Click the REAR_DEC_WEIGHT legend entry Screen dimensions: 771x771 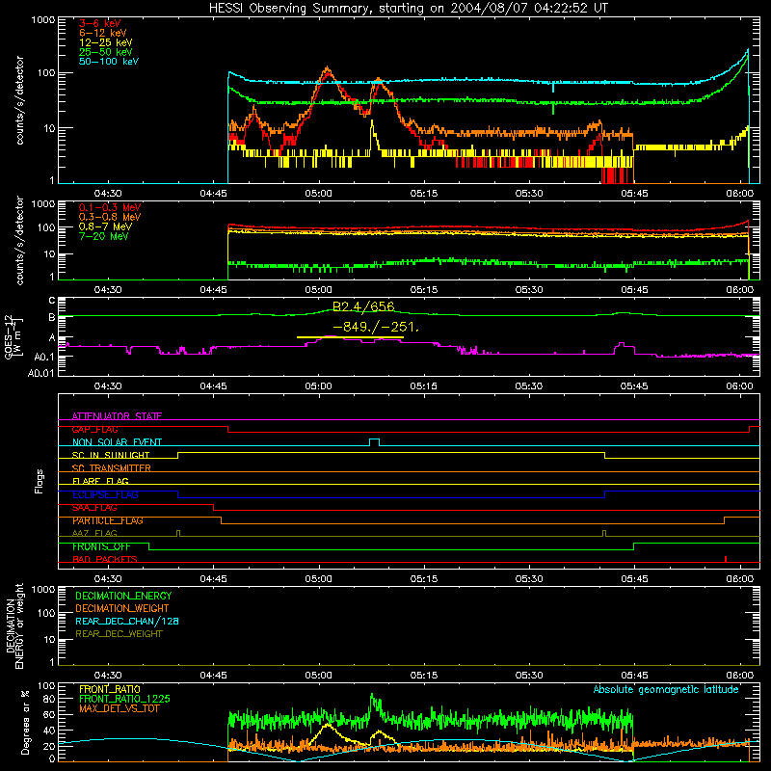[119, 634]
